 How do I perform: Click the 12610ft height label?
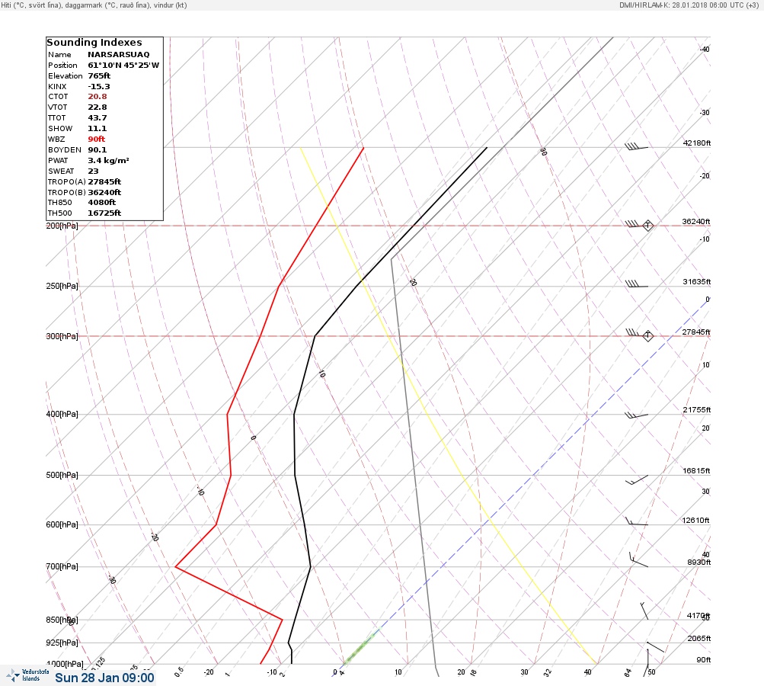point(695,521)
